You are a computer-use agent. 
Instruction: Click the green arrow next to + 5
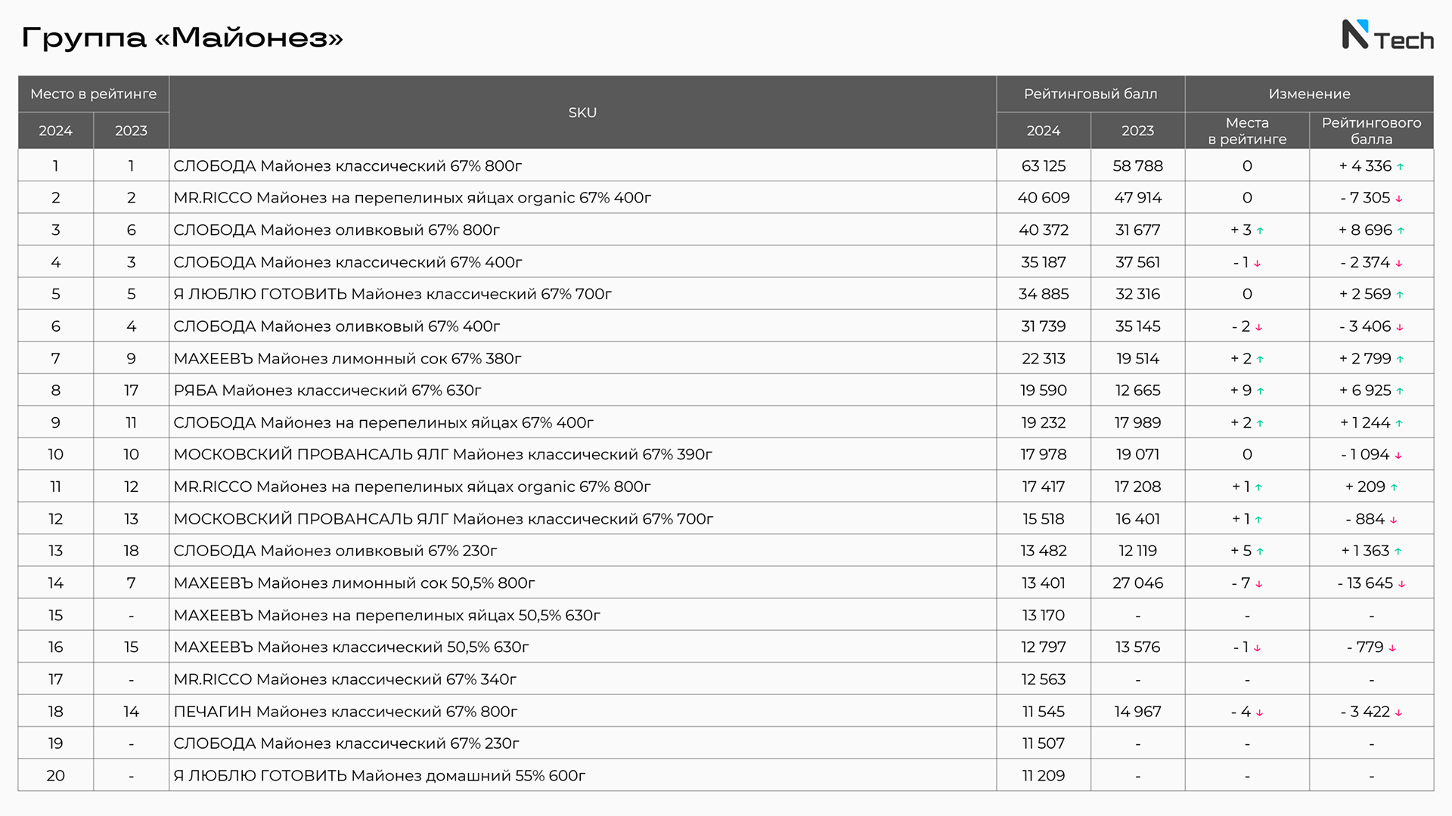coord(1260,552)
